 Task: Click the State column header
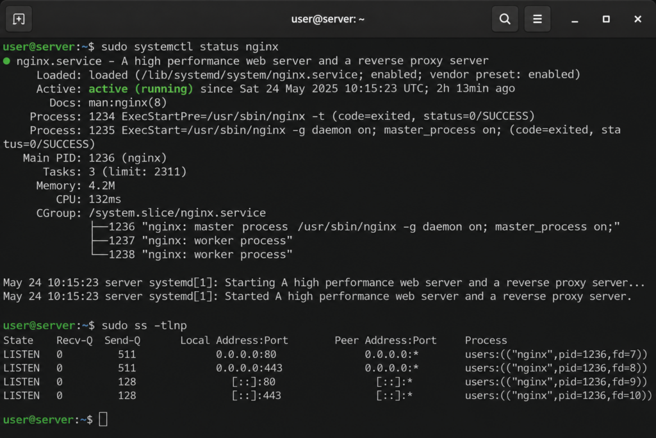pos(18,341)
